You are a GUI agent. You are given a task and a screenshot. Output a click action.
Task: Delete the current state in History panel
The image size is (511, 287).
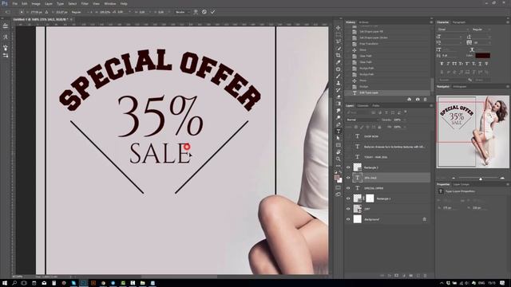coord(425,99)
